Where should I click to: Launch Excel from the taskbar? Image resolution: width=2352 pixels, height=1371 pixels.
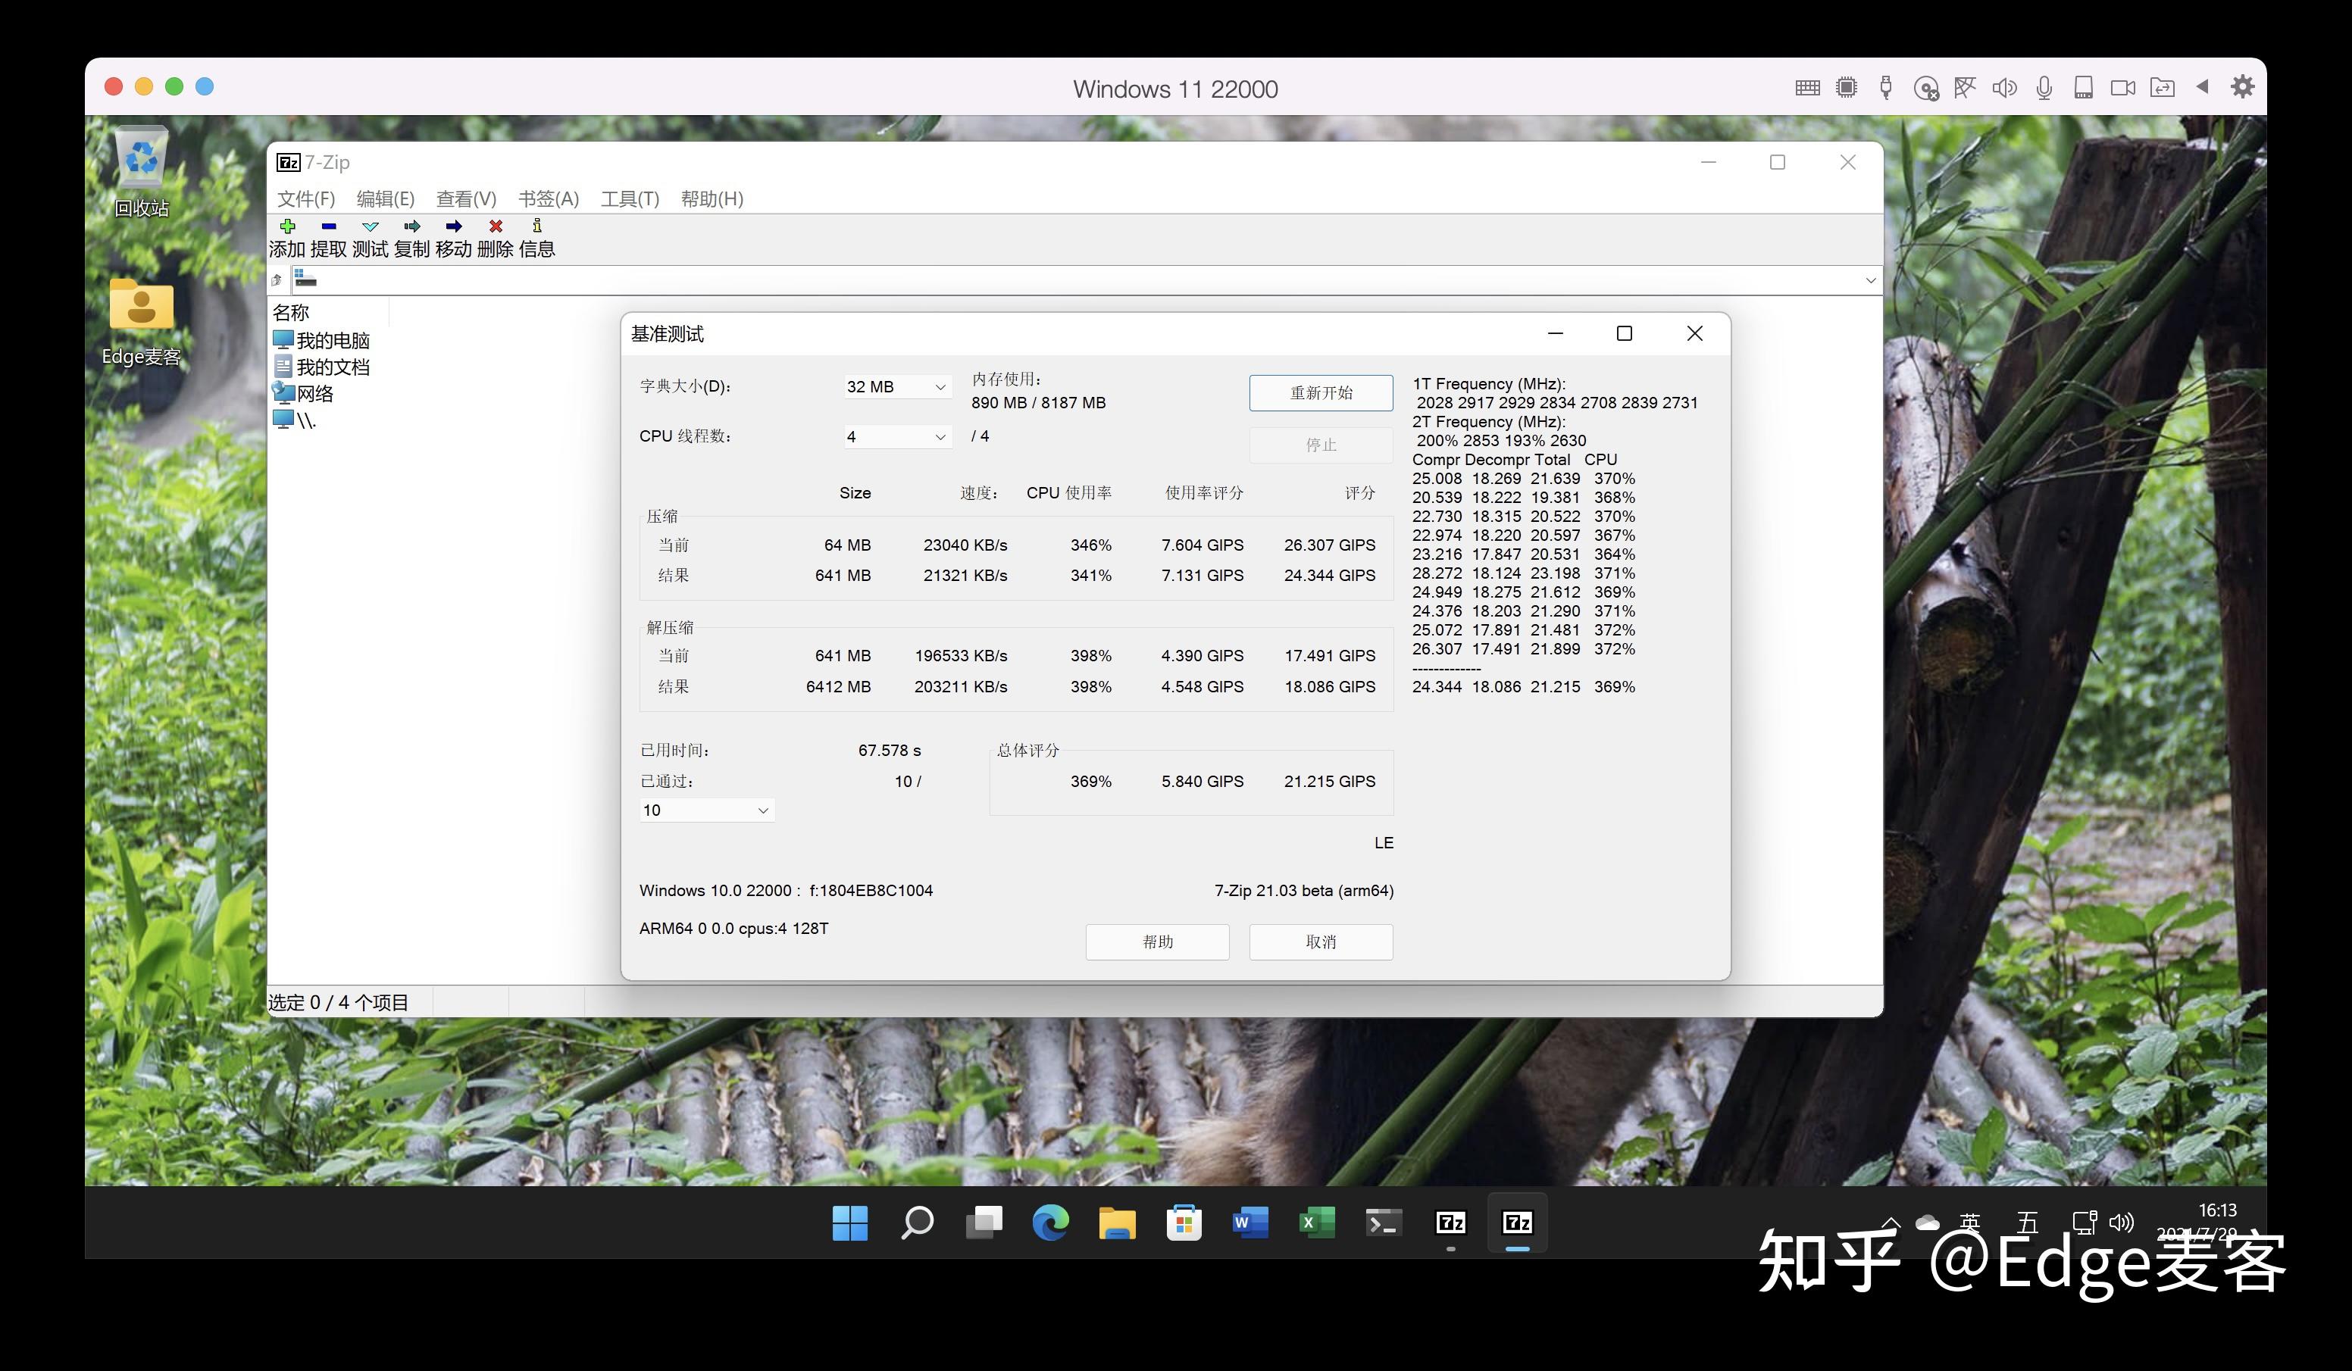tap(1317, 1223)
